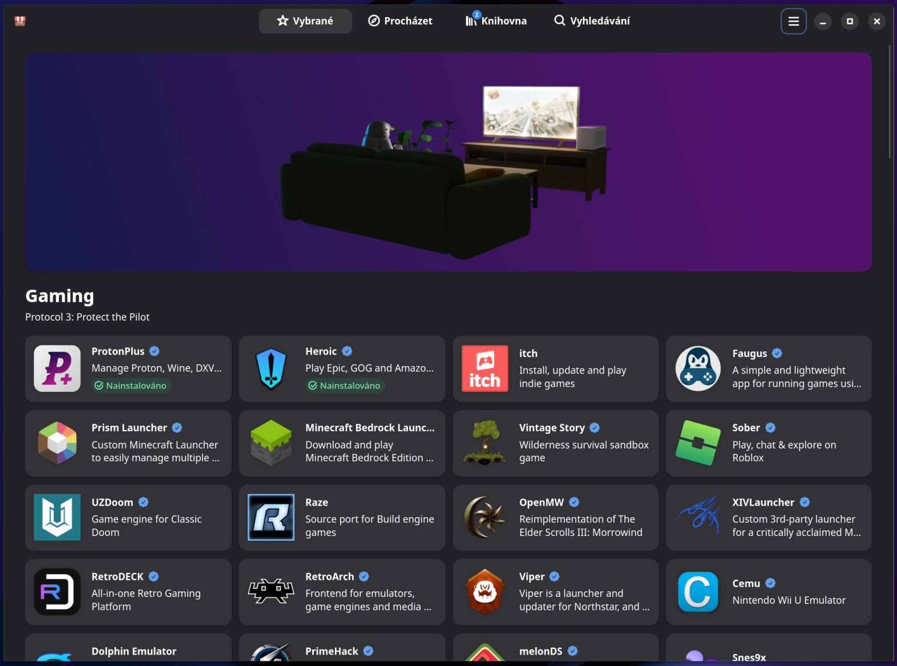Image resolution: width=897 pixels, height=666 pixels.
Task: Click 'Nintendo Wii U Emulator' description
Action: 789,600
